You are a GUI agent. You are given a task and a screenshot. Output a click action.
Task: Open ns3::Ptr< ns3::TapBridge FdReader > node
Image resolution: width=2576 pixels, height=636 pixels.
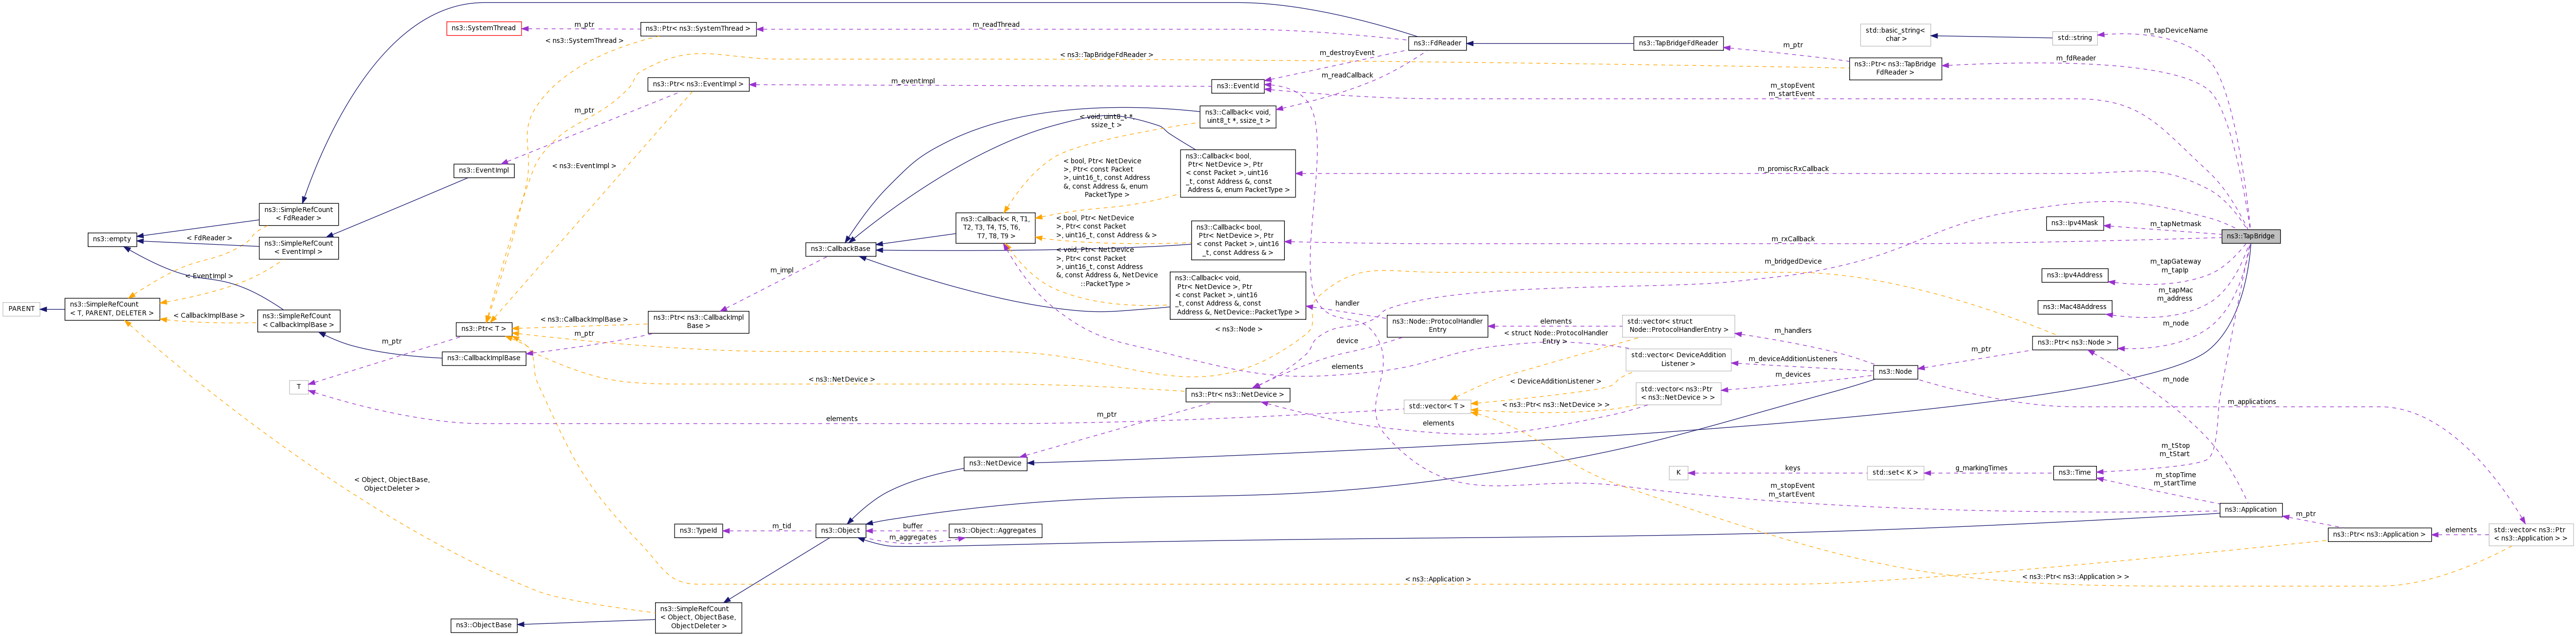click(x=1895, y=68)
